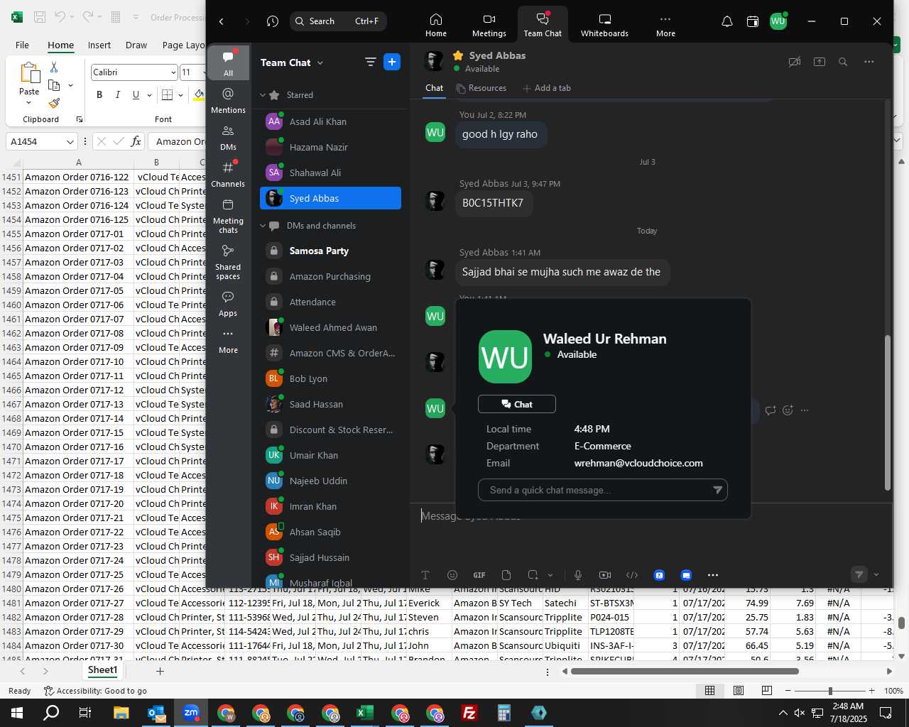Open the Zoom notifications bell

point(727,21)
